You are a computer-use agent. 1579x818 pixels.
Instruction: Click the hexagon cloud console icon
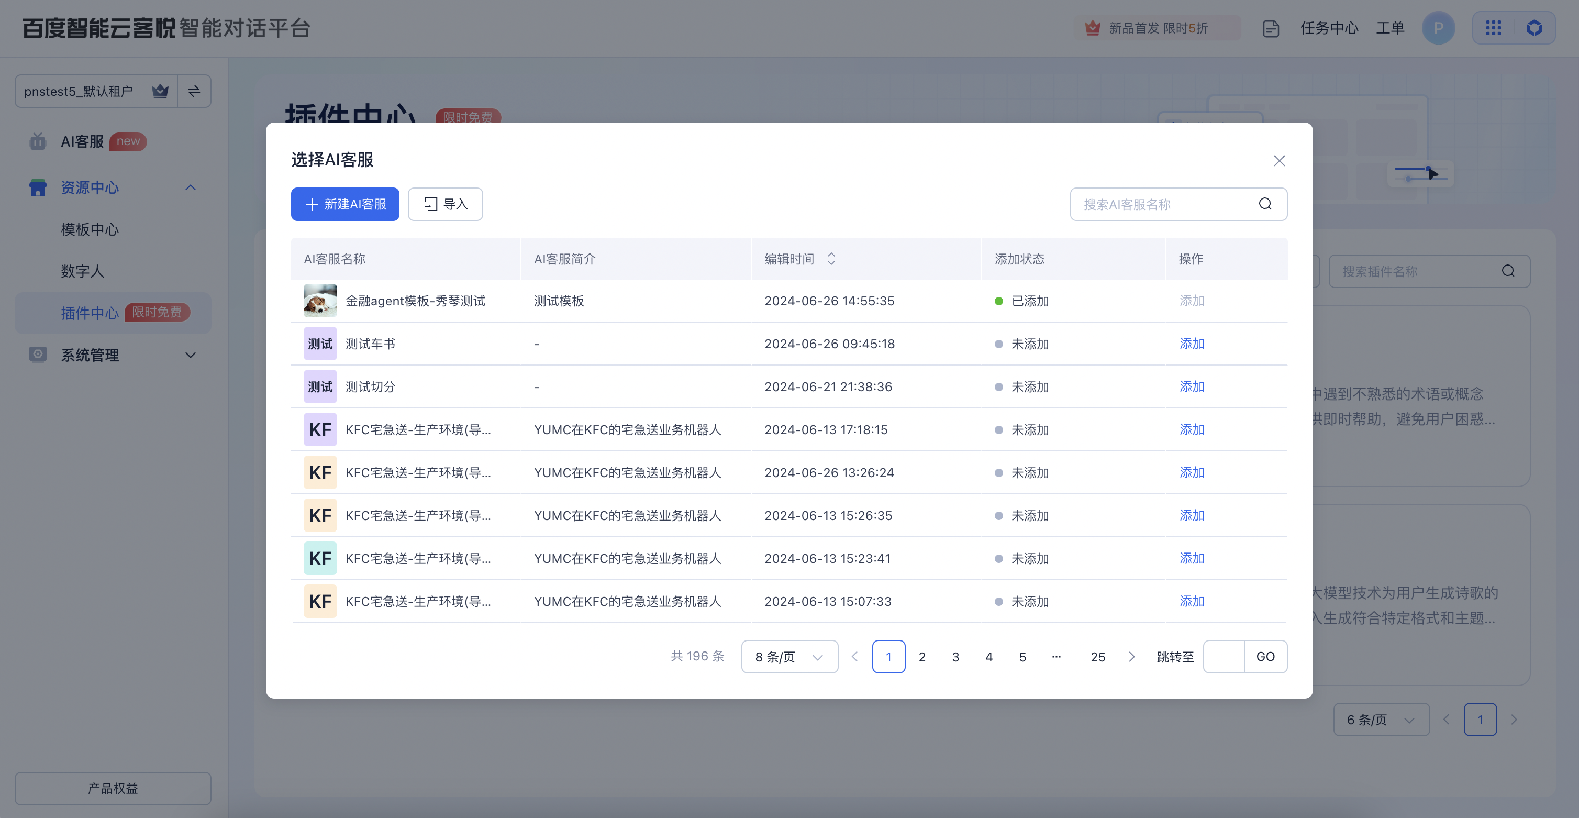1533,28
